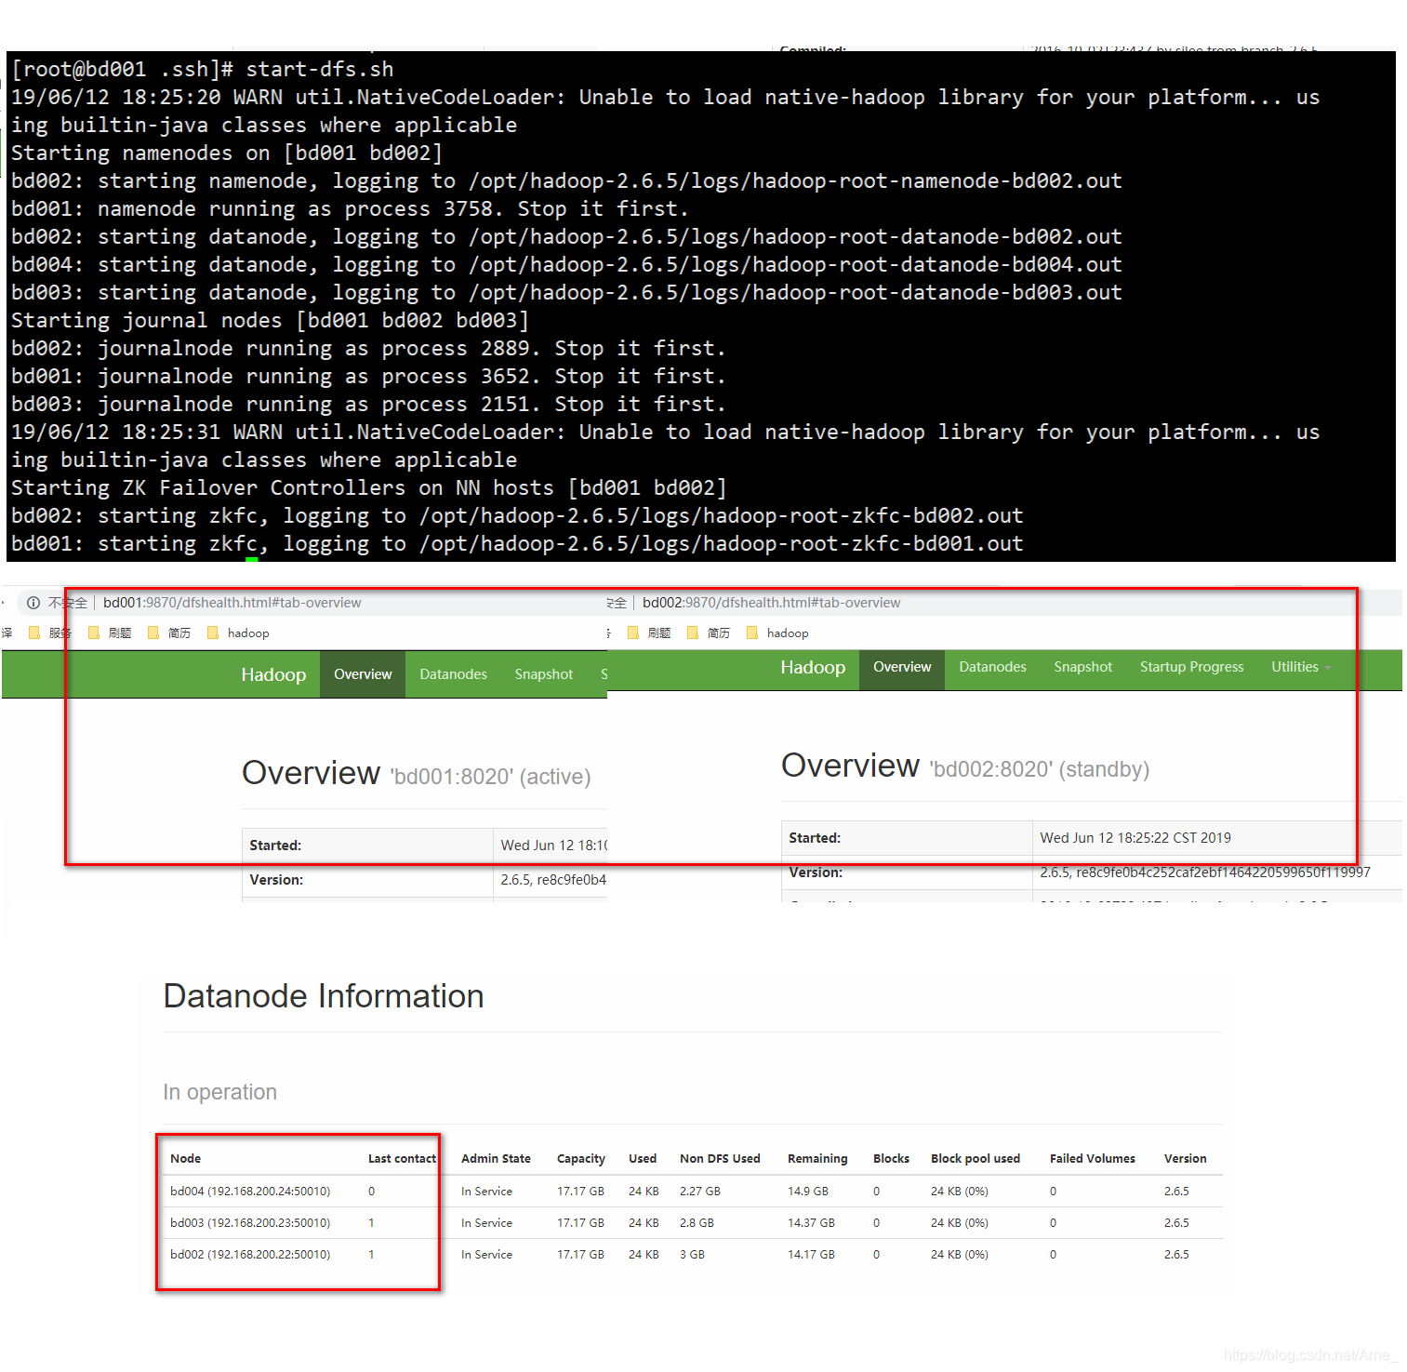Click 2.8 GB Non DFS Used value
The height and width of the screenshot is (1372, 1407).
697,1223
